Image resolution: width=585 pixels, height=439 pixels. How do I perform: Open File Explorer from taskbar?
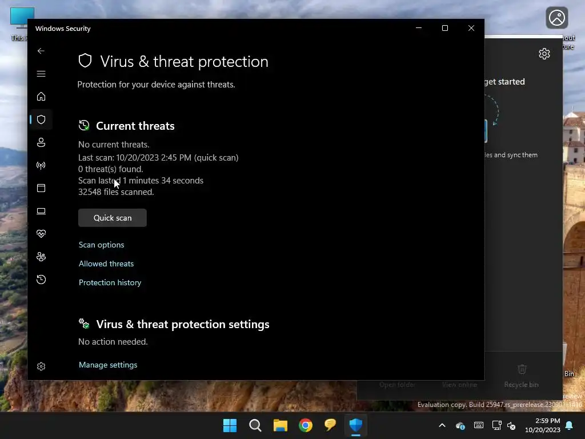tap(280, 425)
